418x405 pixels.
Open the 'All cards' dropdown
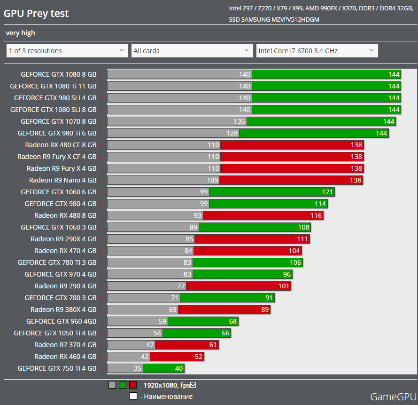click(192, 51)
